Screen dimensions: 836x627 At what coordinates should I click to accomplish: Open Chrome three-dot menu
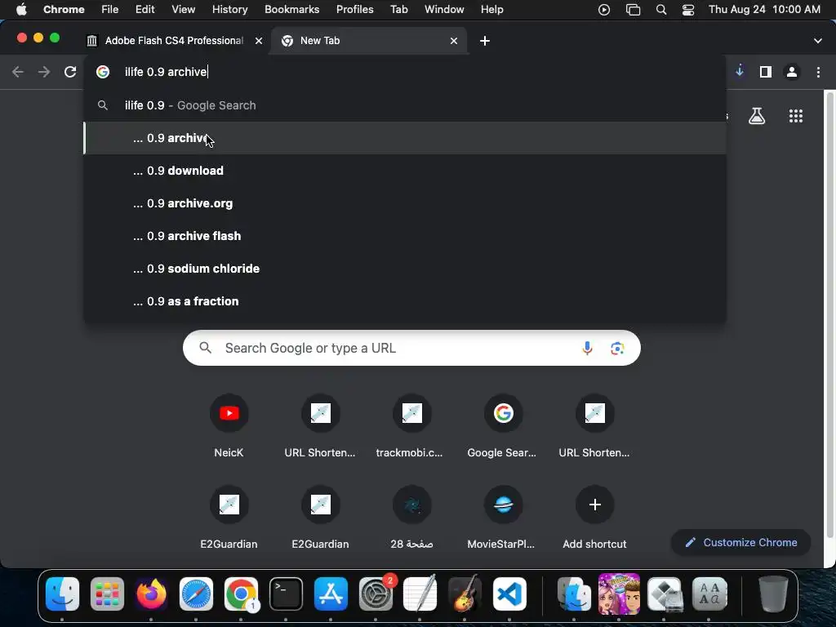(818, 72)
